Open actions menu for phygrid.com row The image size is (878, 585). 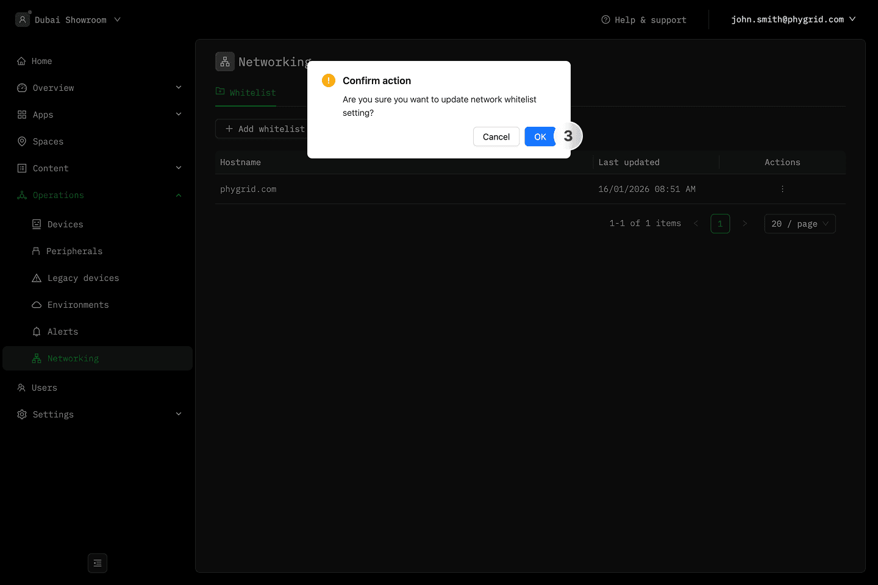782,189
